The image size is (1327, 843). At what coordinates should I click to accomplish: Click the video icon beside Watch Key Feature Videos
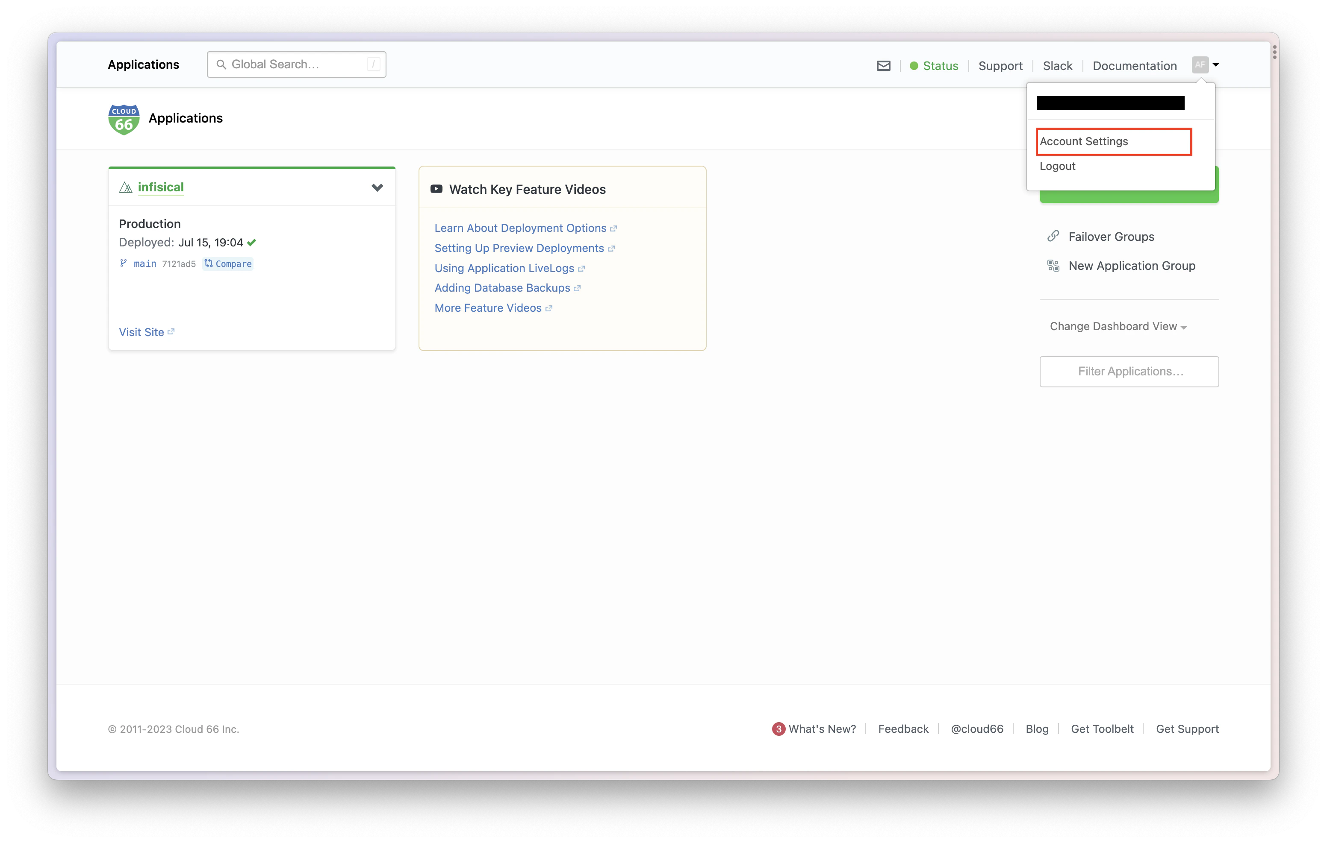[x=436, y=189]
